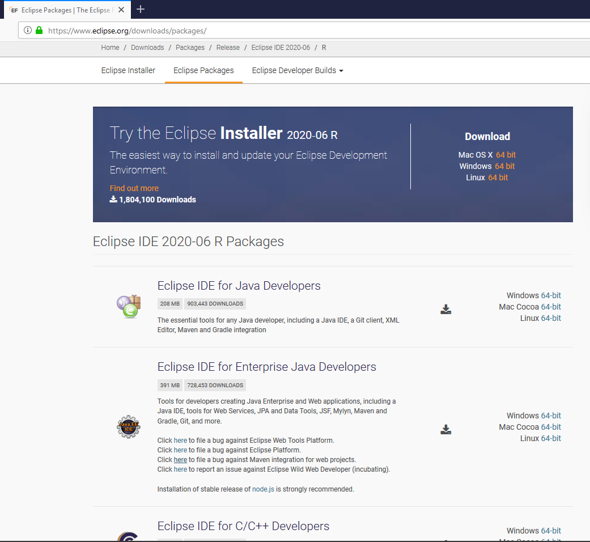Click the Java Developers package logo
This screenshot has height=542, width=590.
point(129,306)
